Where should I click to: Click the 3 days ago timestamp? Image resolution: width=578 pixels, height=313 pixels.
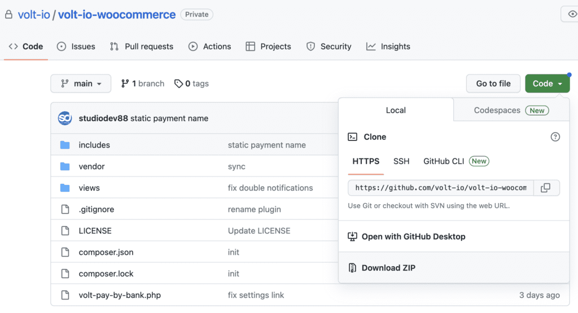point(539,295)
